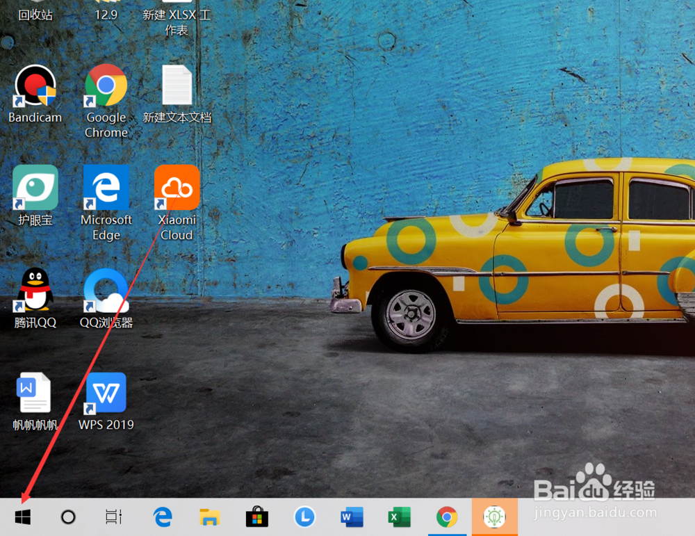The width and height of the screenshot is (695, 536).
Task: Select the WPS 2019 desktop shortcut
Action: tap(106, 401)
